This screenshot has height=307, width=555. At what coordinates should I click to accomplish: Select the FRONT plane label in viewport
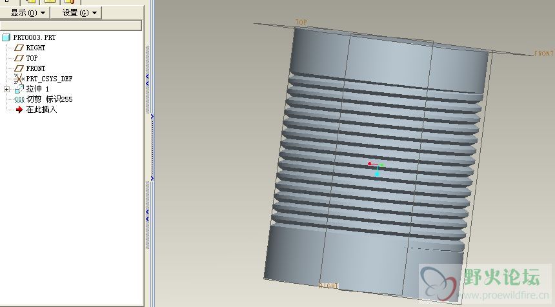[x=543, y=54]
